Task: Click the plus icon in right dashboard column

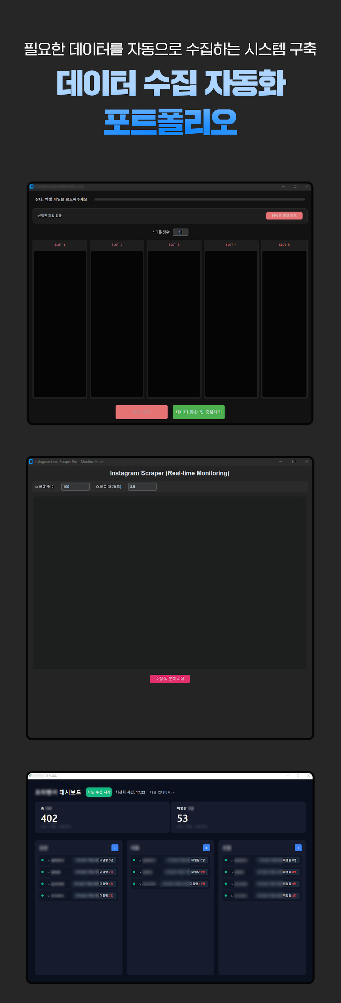Action: click(298, 848)
